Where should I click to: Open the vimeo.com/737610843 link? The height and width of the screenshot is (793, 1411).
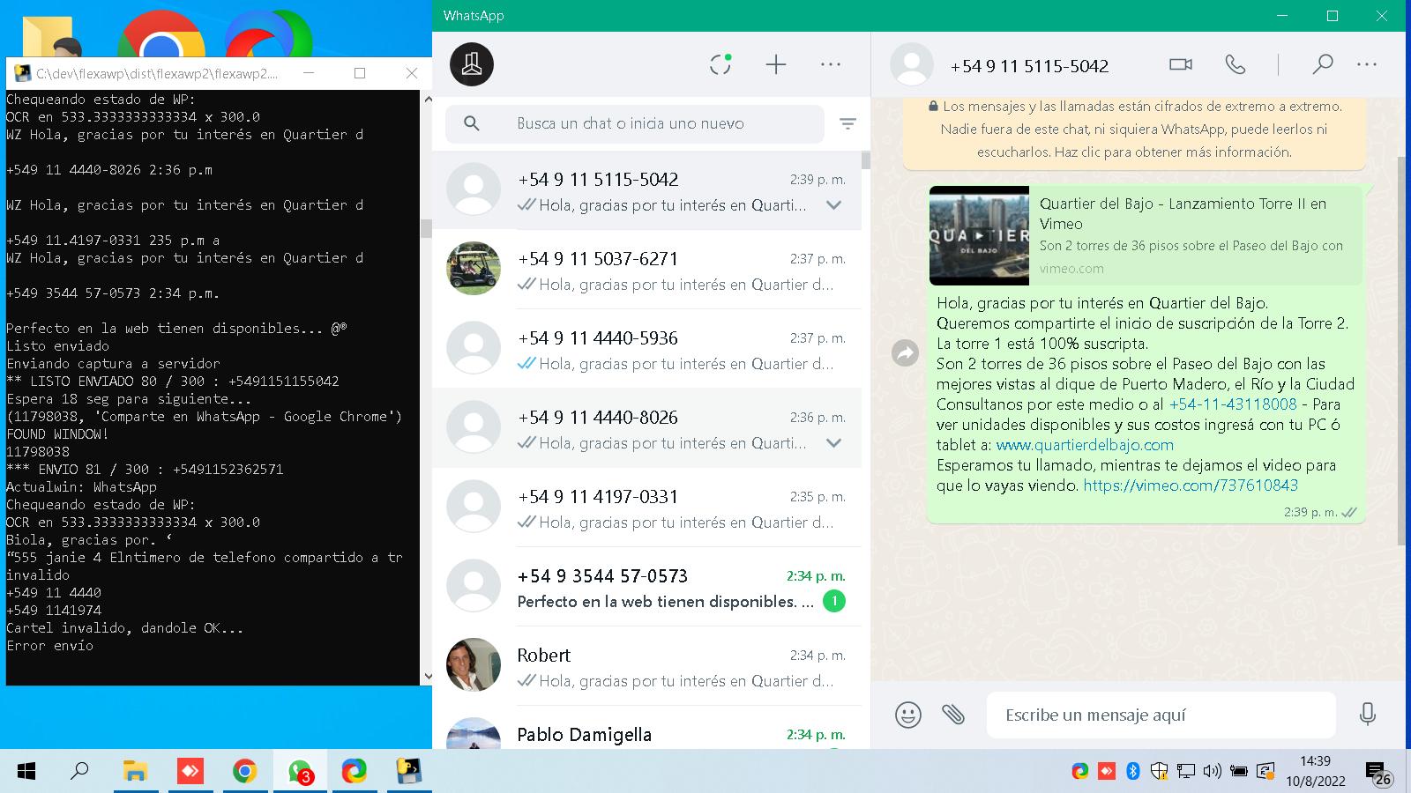click(x=1191, y=485)
